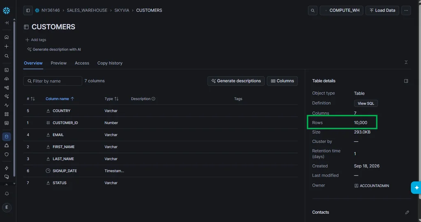Click the Load Data button
421x222 pixels.
pos(382,10)
